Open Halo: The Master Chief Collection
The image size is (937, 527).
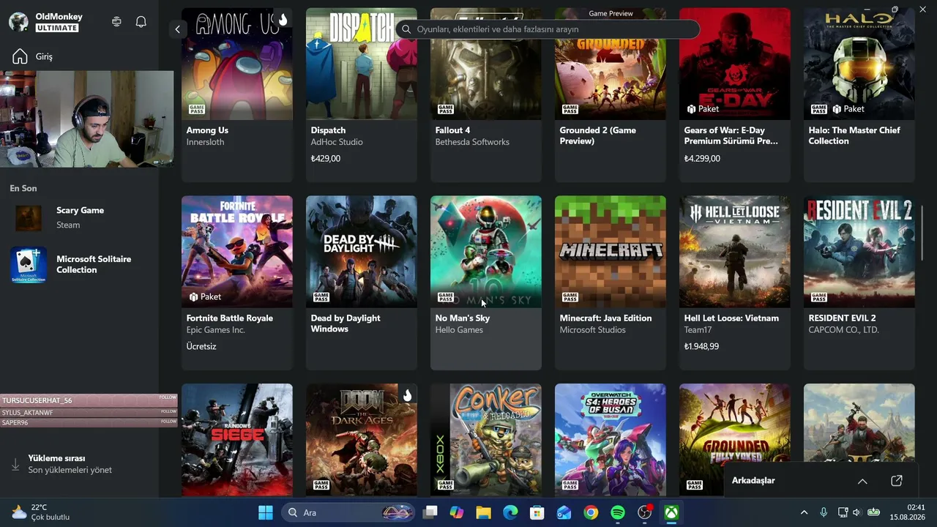tap(859, 94)
